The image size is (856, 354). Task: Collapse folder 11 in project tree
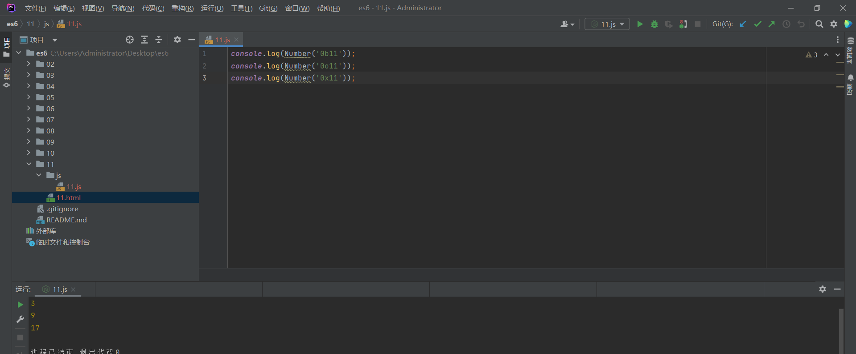click(29, 164)
